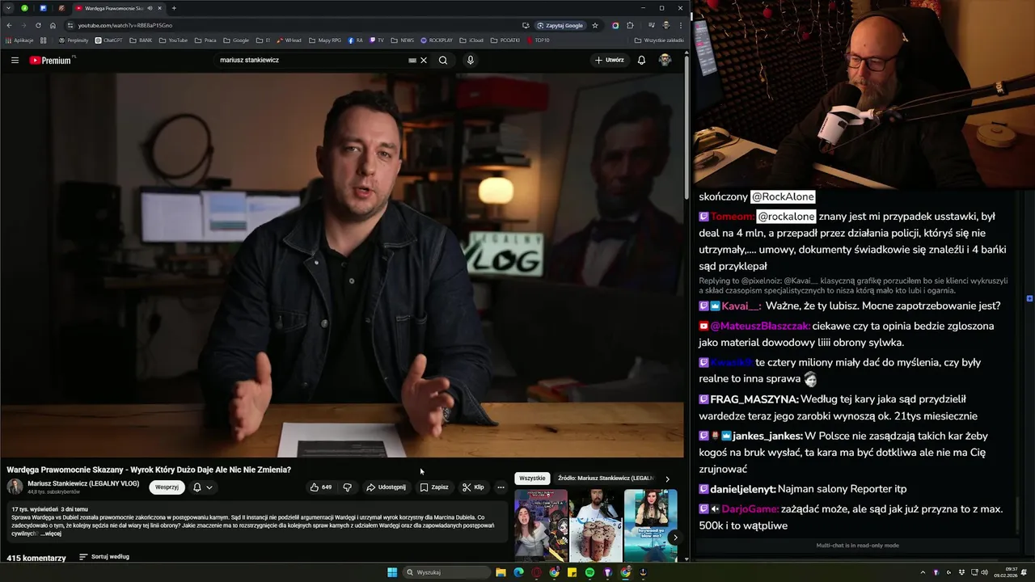Open Chrome three-dot menu
The height and width of the screenshot is (582, 1035).
pos(681,25)
